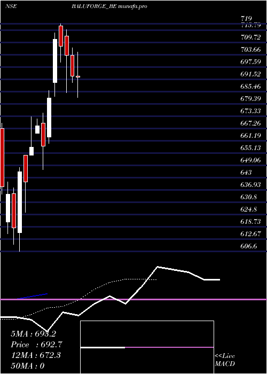Click the 667.26 price axis label
Screen dimensions: 267x374
pyautogui.click(x=250, y=123)
